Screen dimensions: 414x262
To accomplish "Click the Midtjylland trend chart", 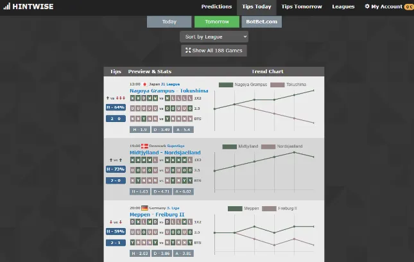I will click(264, 171).
